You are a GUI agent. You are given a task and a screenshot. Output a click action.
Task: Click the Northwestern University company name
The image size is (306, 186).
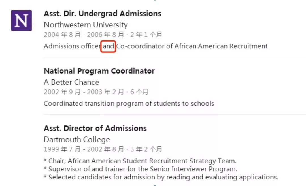(x=86, y=25)
